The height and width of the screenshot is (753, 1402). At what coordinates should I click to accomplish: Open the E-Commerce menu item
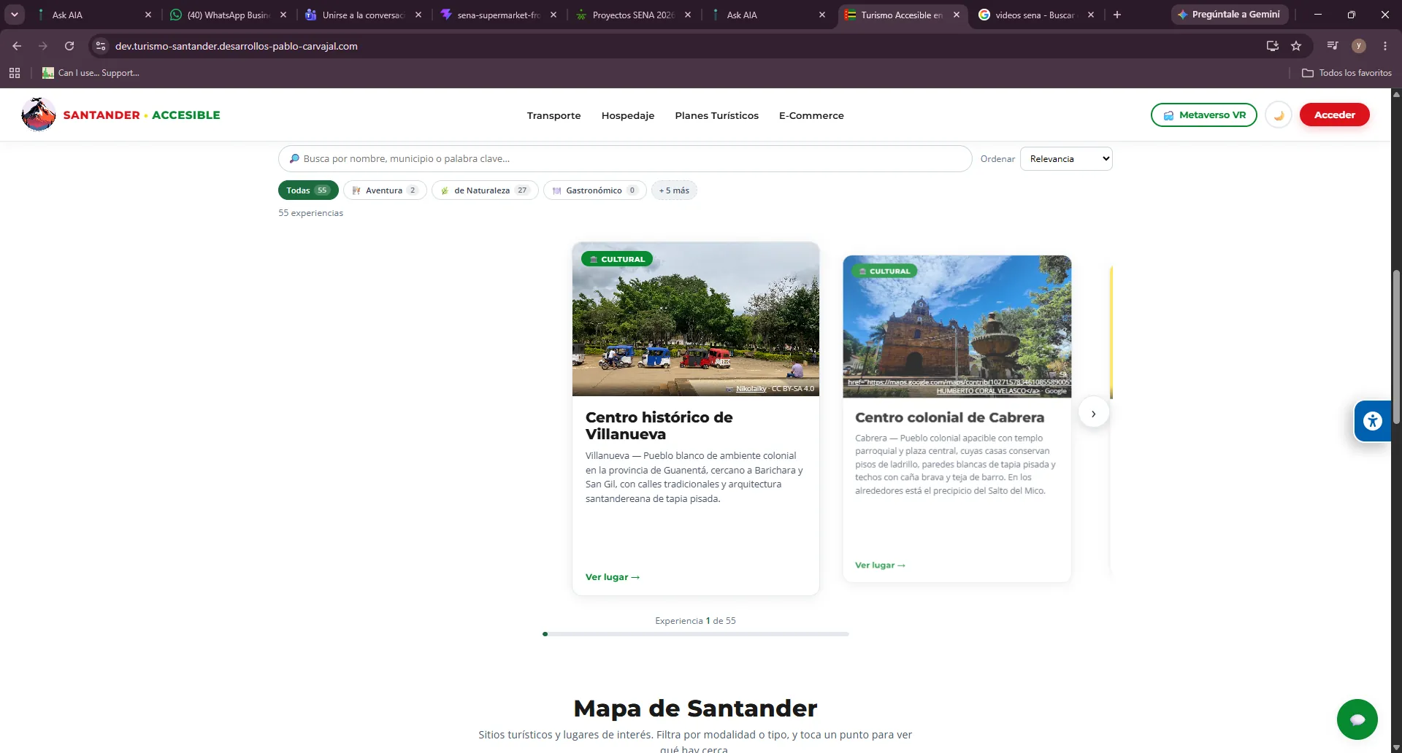[x=811, y=115]
